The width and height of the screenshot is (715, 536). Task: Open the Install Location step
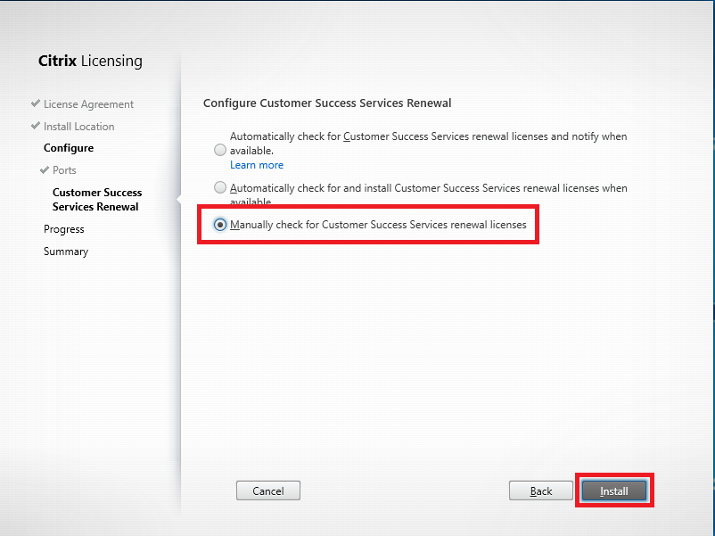tap(78, 127)
